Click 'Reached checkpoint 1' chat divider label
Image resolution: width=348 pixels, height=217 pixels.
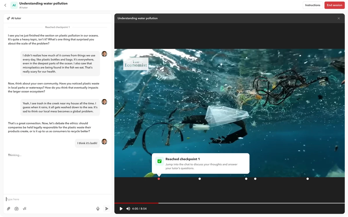click(57, 27)
